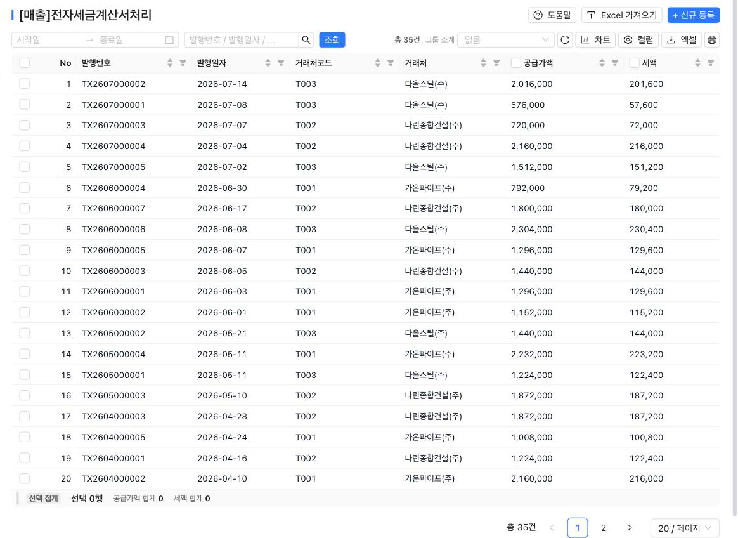
Task: Open 20 / 페이지 page size dropdown
Action: tap(684, 528)
